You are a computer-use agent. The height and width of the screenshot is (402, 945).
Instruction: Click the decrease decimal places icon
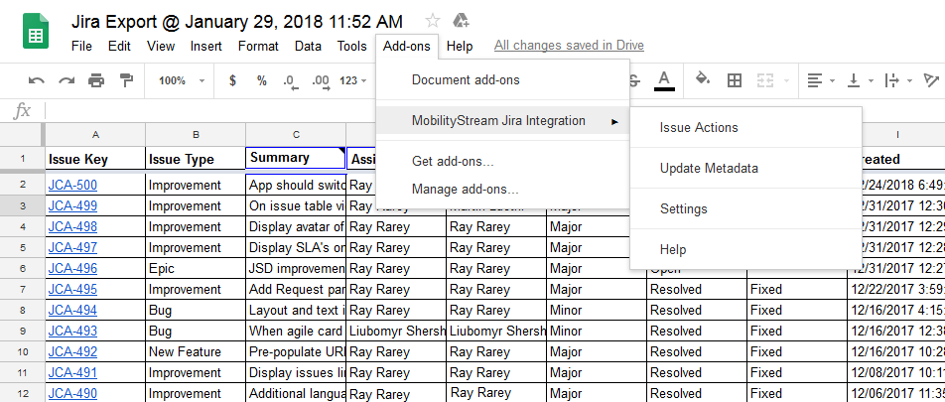pos(290,80)
